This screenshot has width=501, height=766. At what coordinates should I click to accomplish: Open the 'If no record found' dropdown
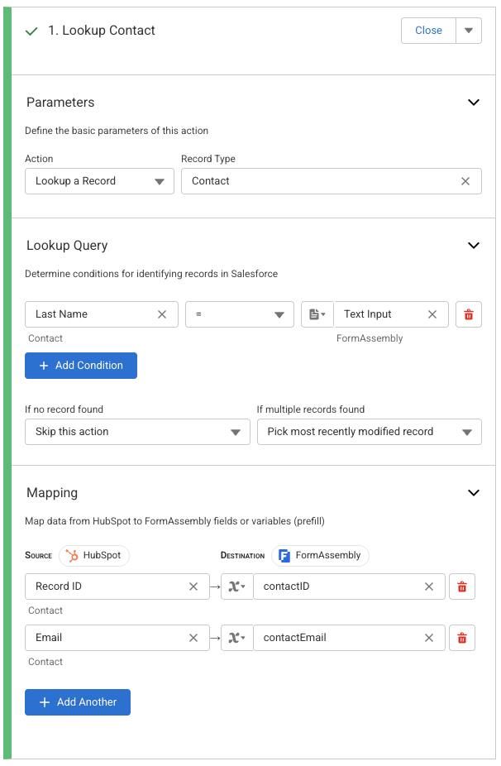click(137, 432)
